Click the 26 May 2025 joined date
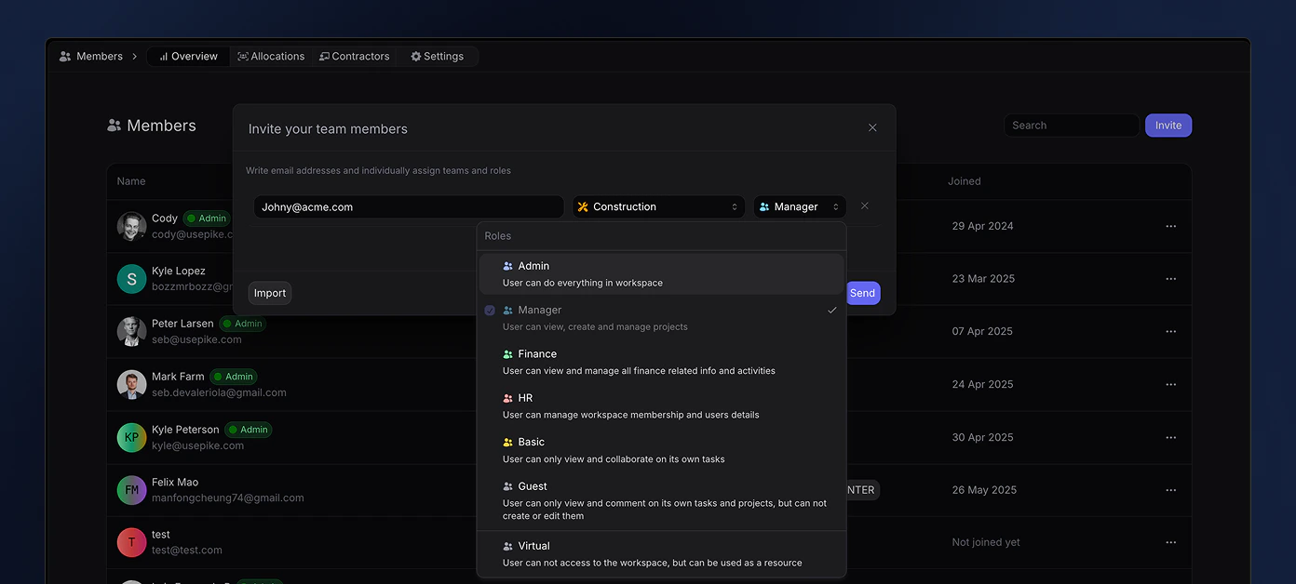This screenshot has width=1296, height=584. (x=984, y=490)
